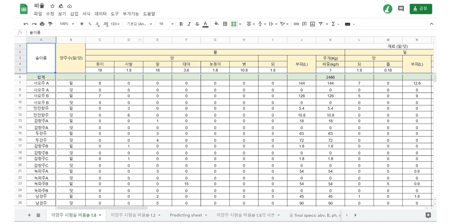Click the redo arrow in toolbar
The height and width of the screenshot is (224, 451).
click(x=34, y=24)
